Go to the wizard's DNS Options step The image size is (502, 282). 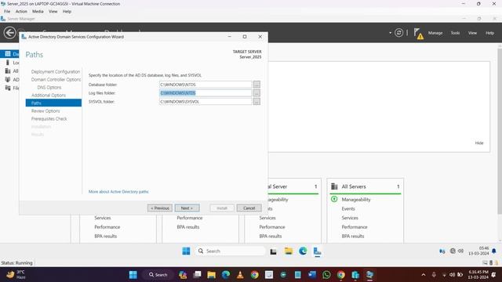(49, 87)
